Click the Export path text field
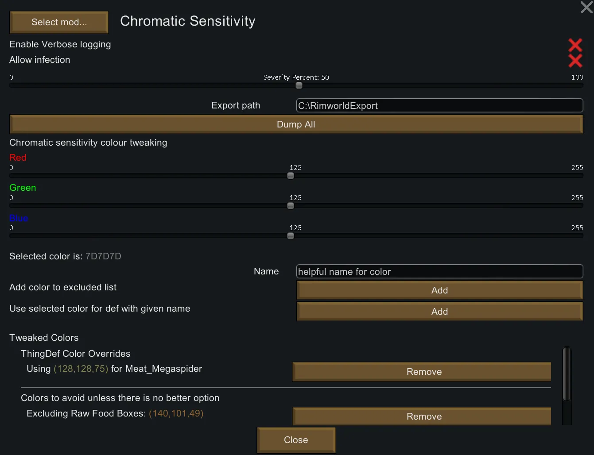Viewport: 594px width, 455px height. pyautogui.click(x=439, y=106)
